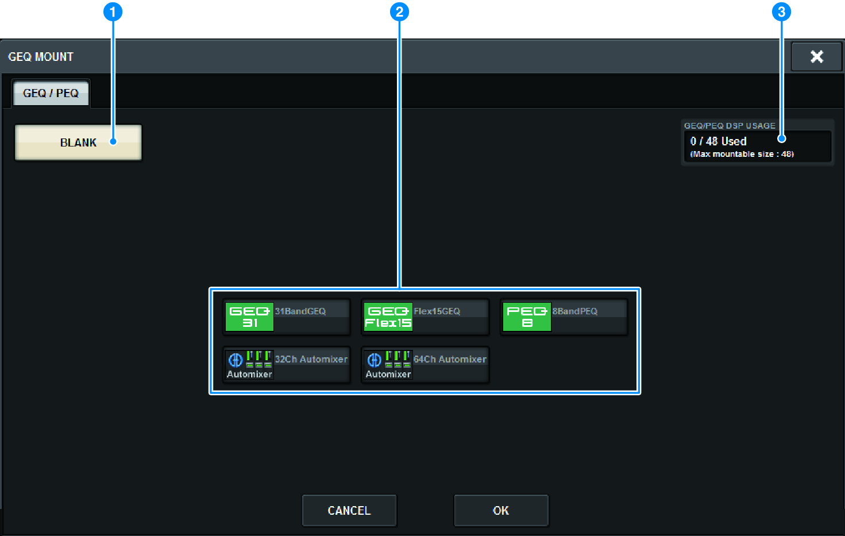Screen dimensions: 845x536
Task: Click the GEQ MOUNT title text
Action: [41, 57]
